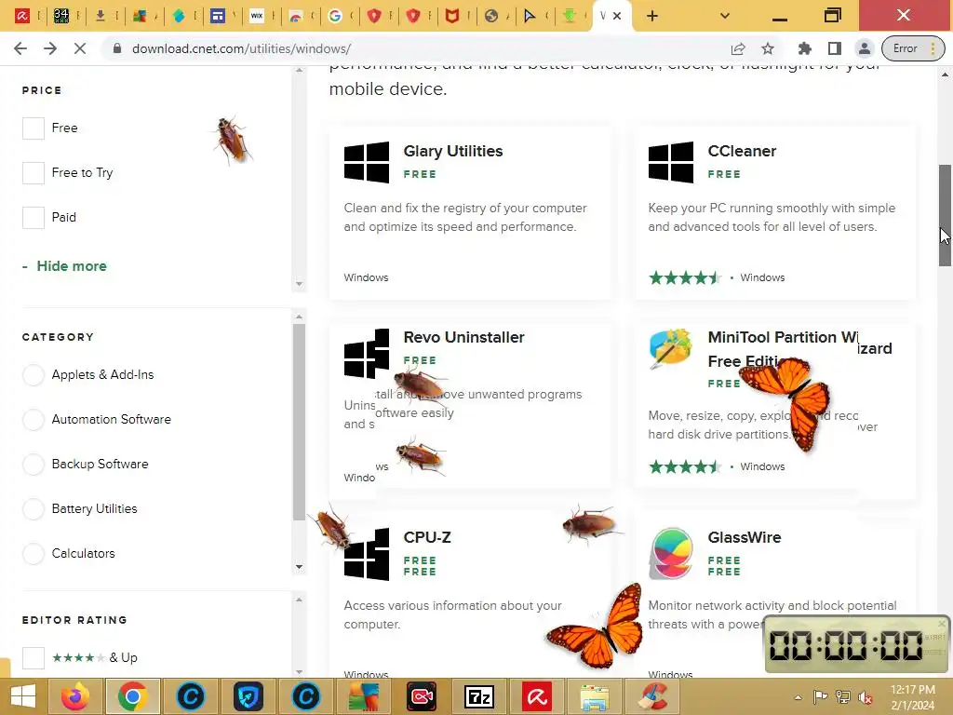Switch to the globe icon tab
953x715 pixels.
(x=491, y=16)
